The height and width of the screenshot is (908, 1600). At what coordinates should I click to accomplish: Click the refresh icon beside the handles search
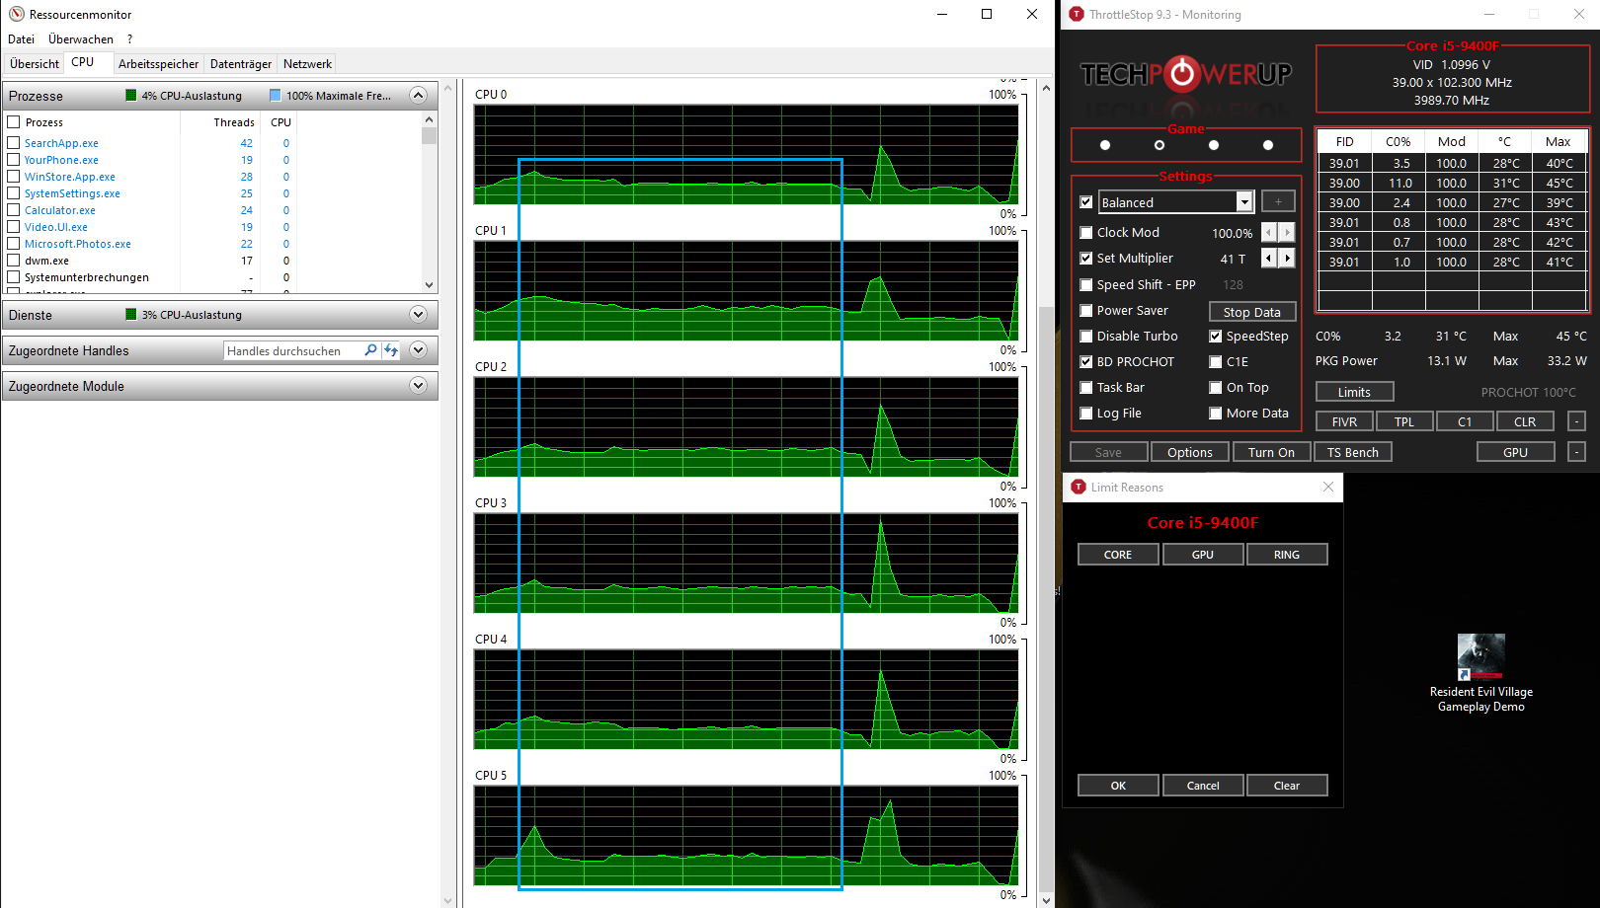(391, 350)
